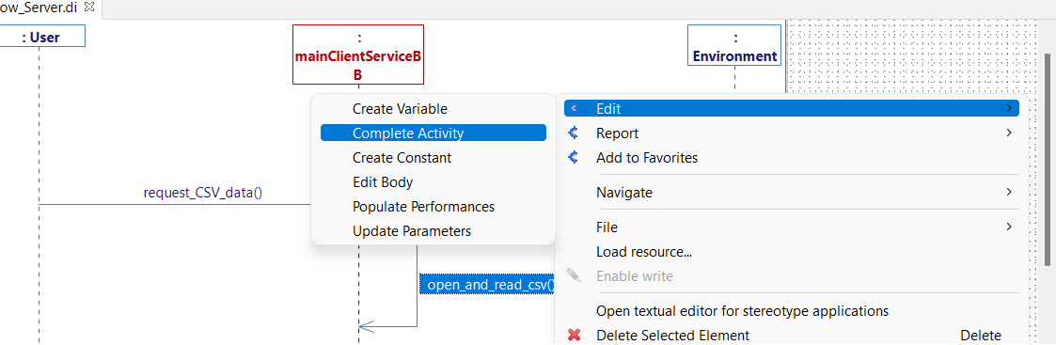Choose Add to Favorites

tap(792, 158)
